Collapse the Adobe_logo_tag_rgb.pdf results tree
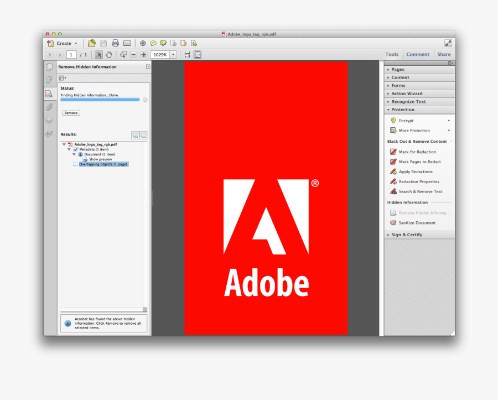The image size is (498, 400). click(65, 144)
